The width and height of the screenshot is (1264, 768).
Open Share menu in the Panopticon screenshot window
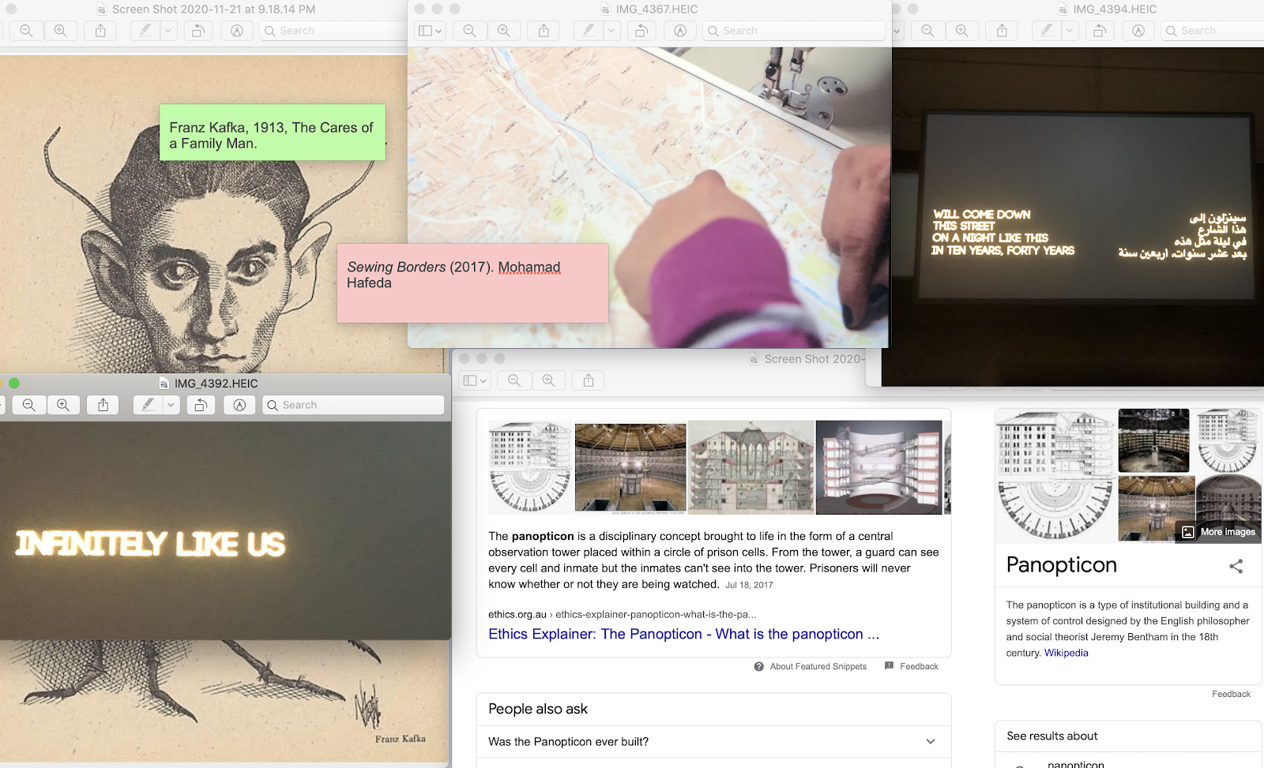coord(589,380)
